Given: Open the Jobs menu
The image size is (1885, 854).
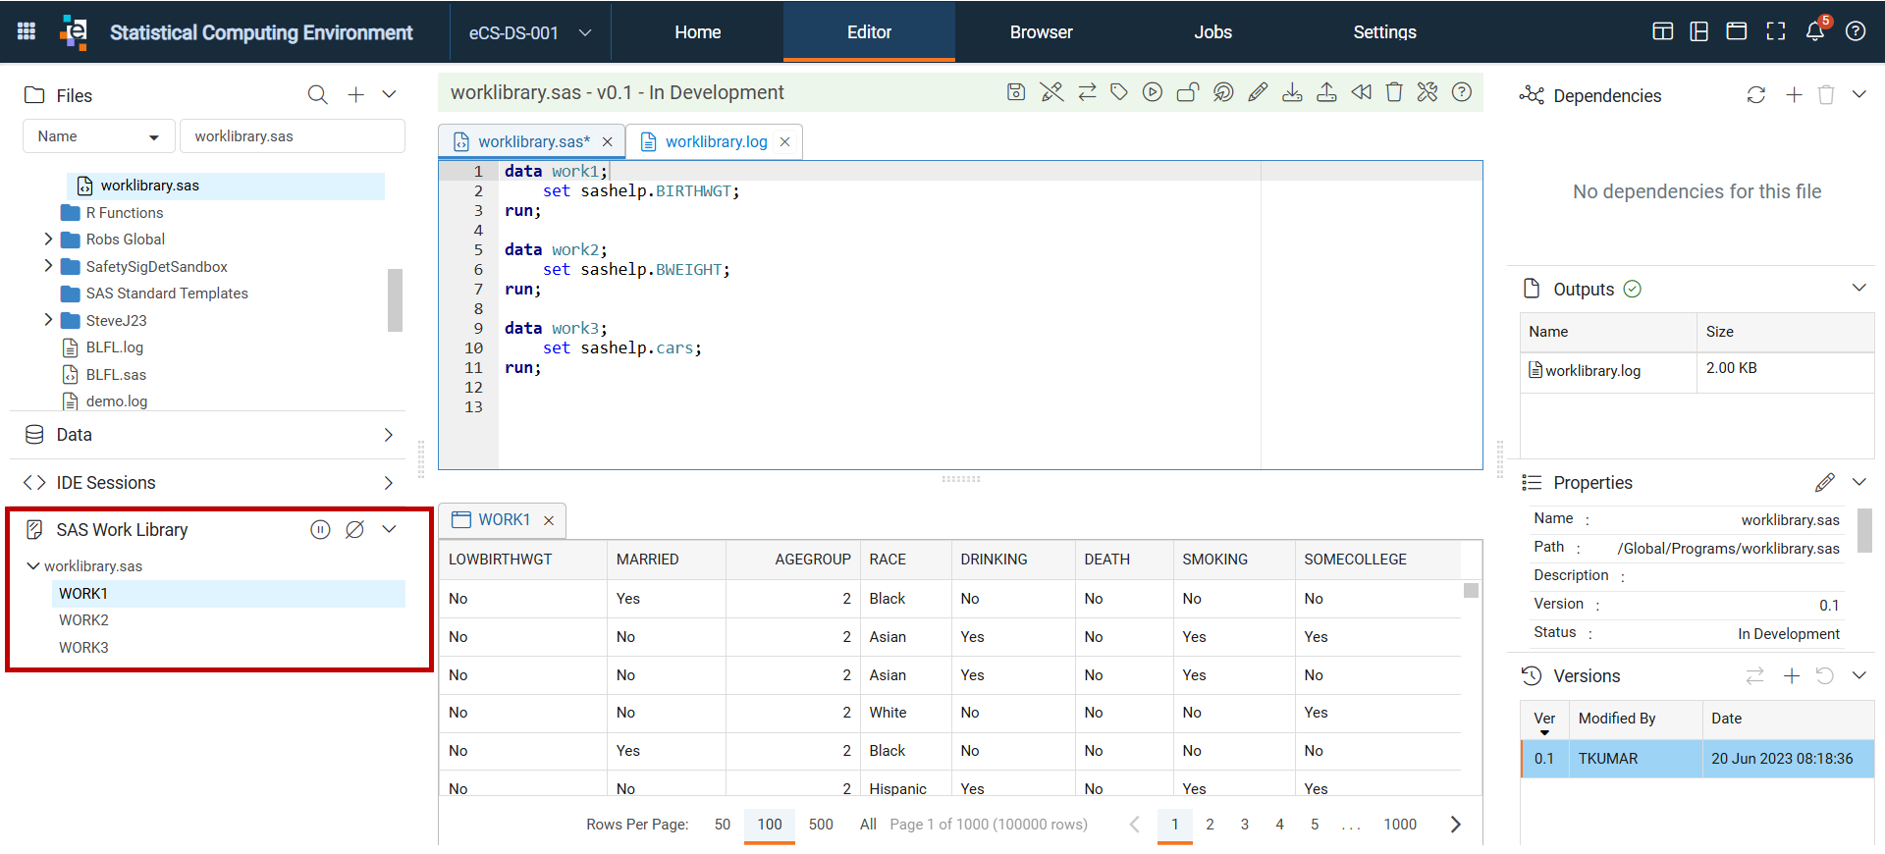Looking at the screenshot, I should click(x=1212, y=32).
